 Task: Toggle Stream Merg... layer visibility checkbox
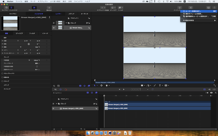(54, 28)
